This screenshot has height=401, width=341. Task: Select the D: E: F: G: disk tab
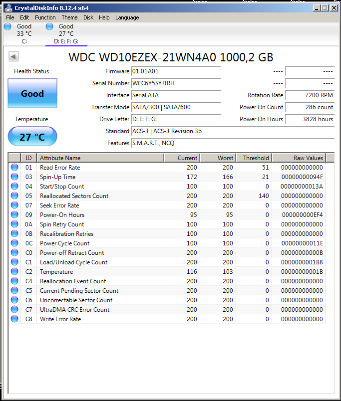pos(66,34)
